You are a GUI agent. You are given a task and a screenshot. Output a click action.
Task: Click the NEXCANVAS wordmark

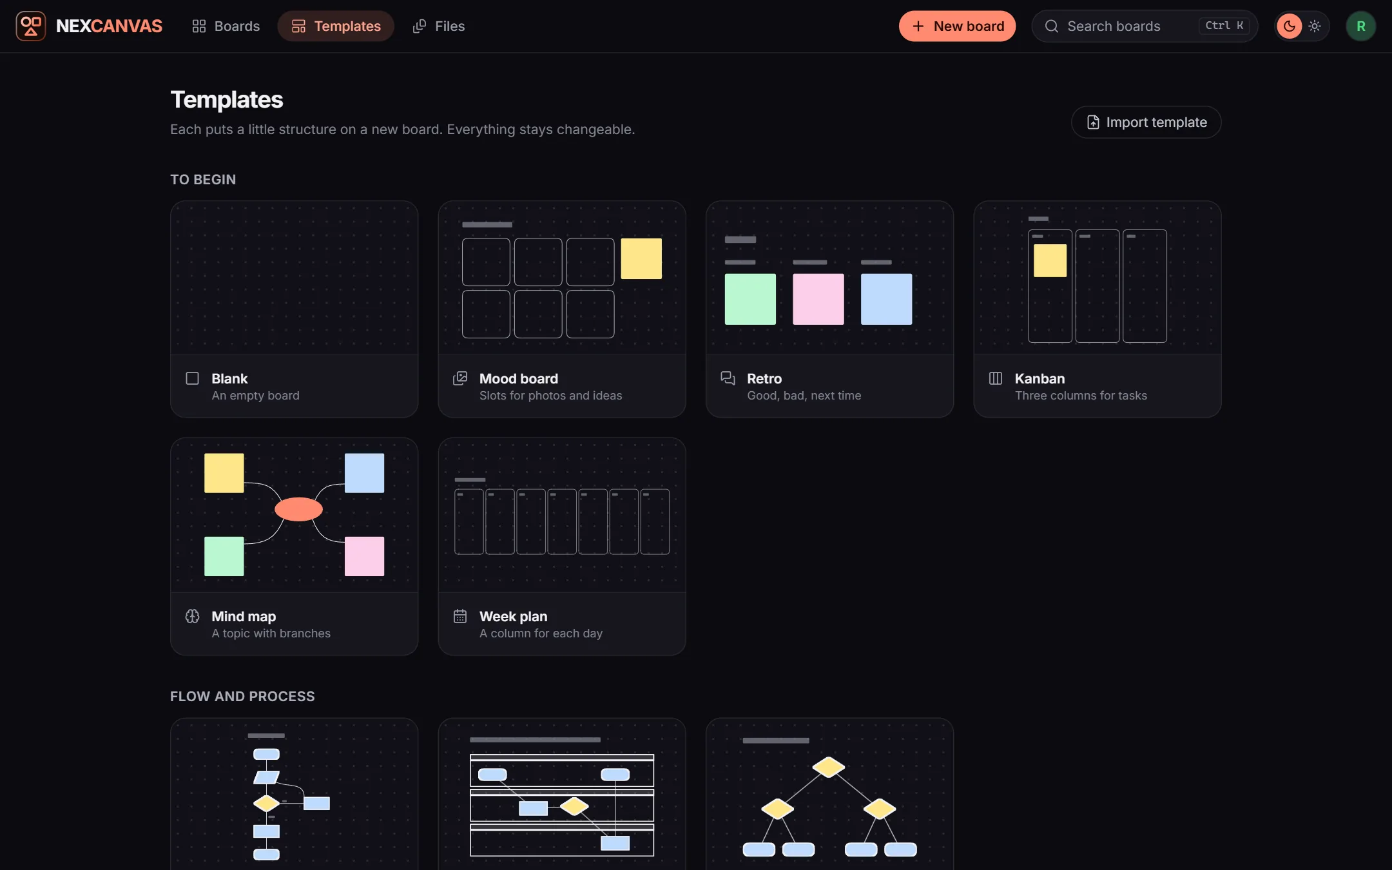point(109,26)
